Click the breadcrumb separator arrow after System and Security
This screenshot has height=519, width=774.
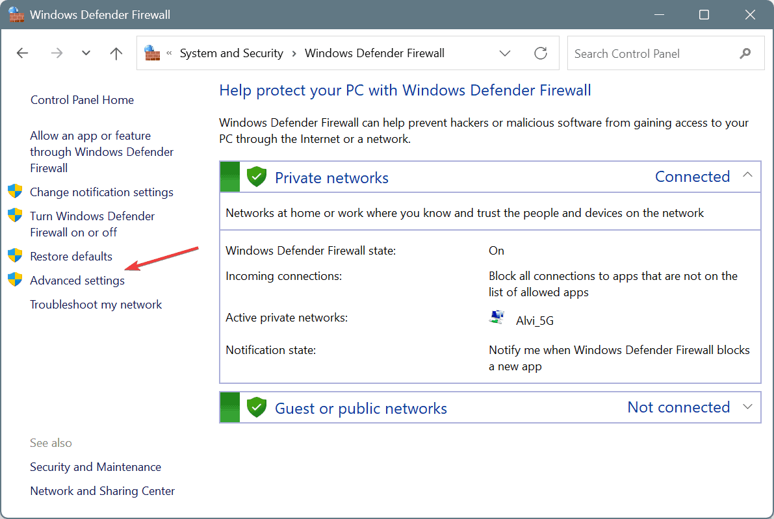click(x=294, y=53)
